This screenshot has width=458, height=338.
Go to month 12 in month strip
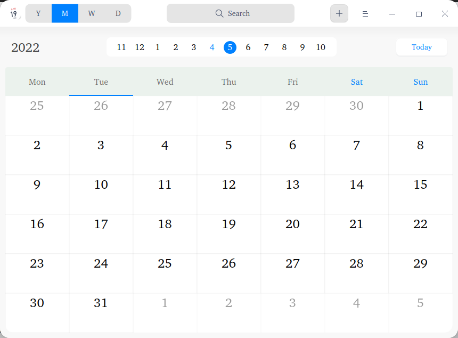140,47
